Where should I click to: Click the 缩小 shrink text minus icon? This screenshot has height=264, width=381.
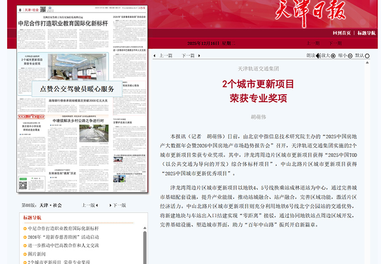click(350, 56)
